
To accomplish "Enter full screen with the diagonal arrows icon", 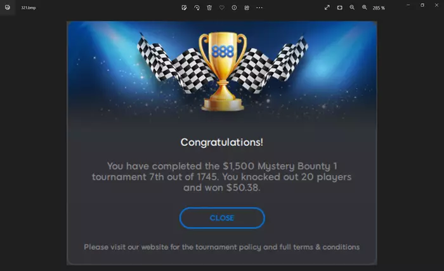I will pos(327,8).
